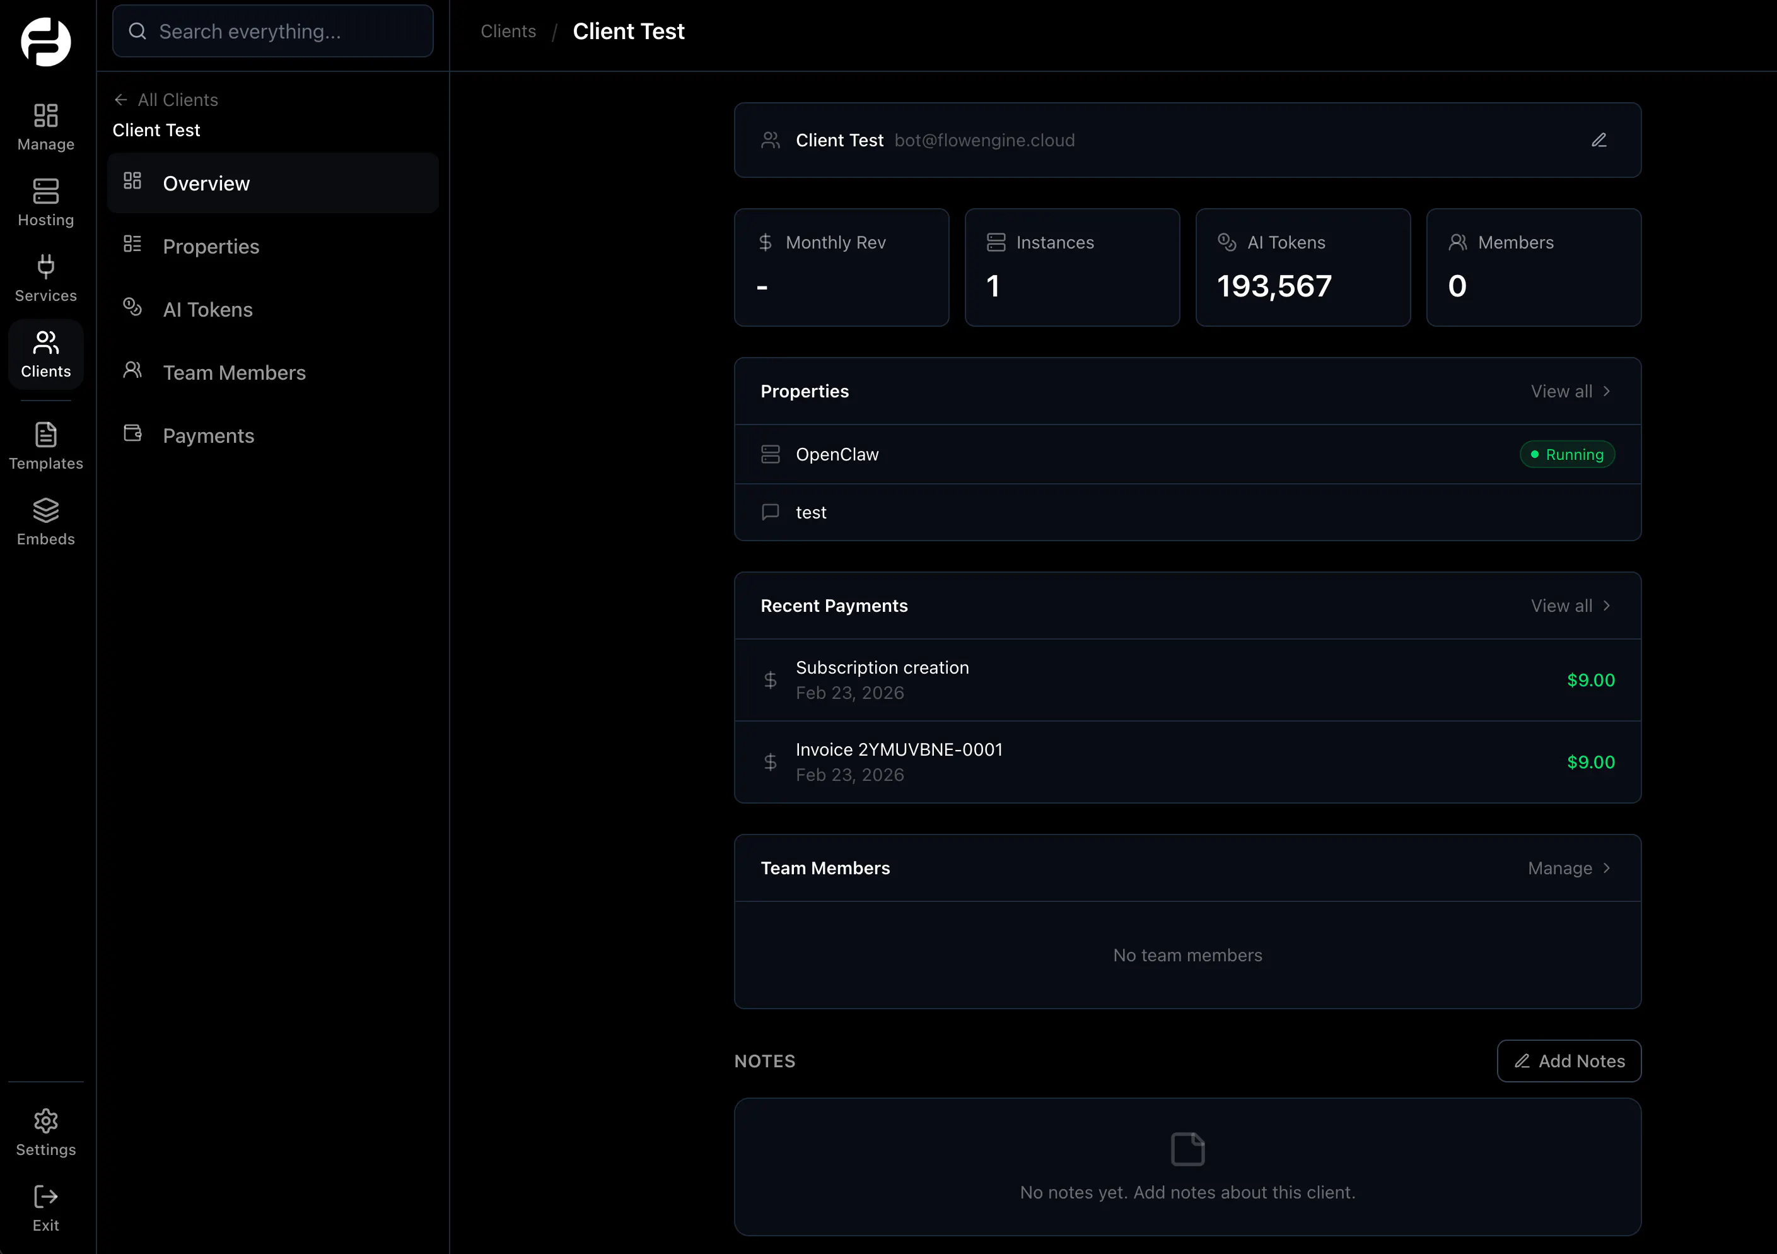The height and width of the screenshot is (1254, 1777).
Task: Open Invoice 2YMUVBNE-0001 payment
Action: click(1187, 762)
